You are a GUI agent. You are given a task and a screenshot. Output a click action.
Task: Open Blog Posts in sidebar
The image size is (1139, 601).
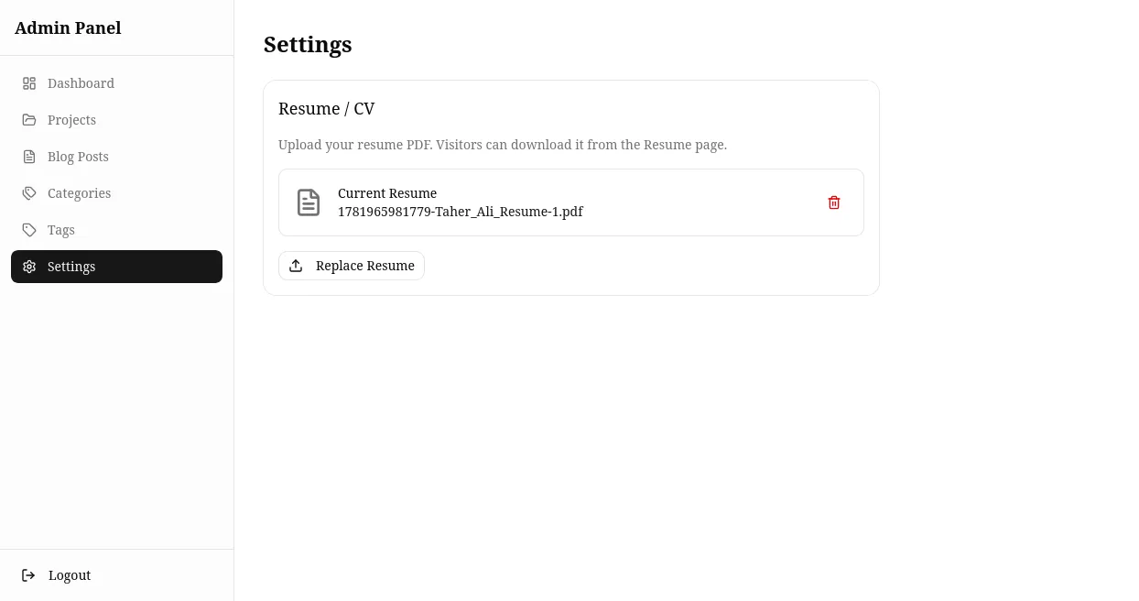click(116, 157)
